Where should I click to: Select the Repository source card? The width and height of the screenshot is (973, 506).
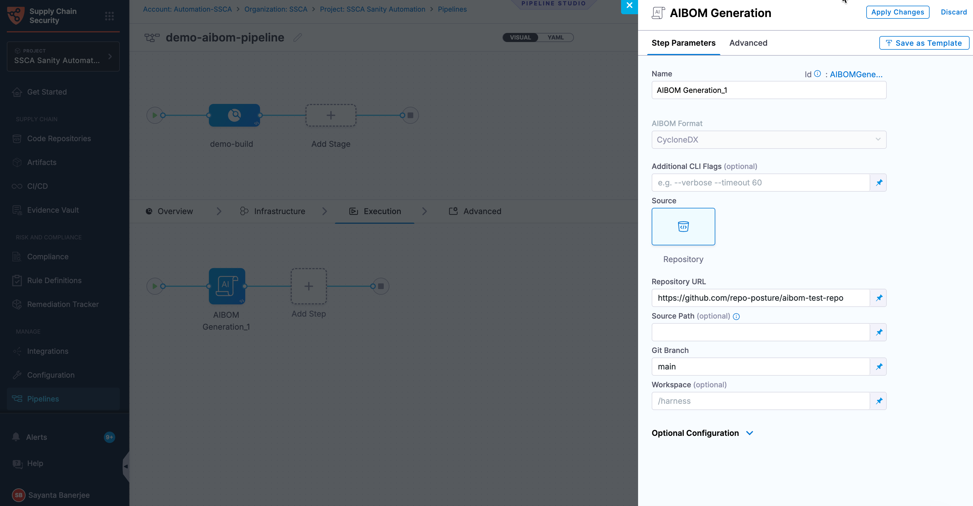[683, 226]
